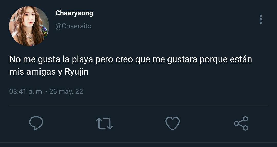Click the 26 may. 22 date
This screenshot has width=277, height=147.
click(x=66, y=92)
